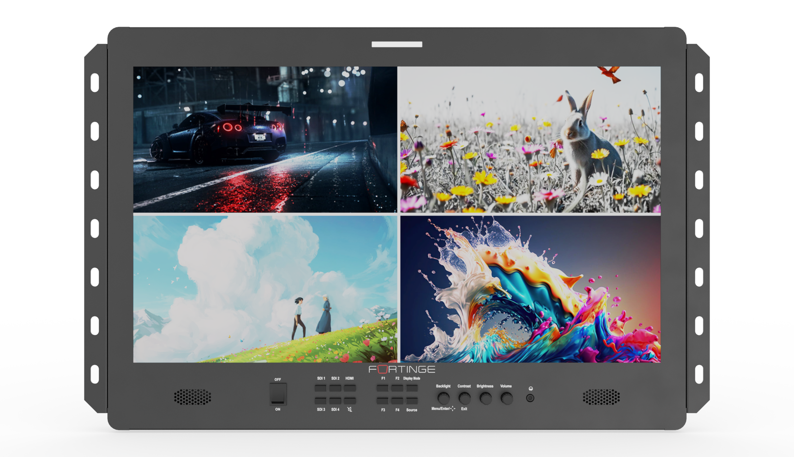Select the rabbit in flower field quadrant
The height and width of the screenshot is (457, 794).
[x=530, y=139]
